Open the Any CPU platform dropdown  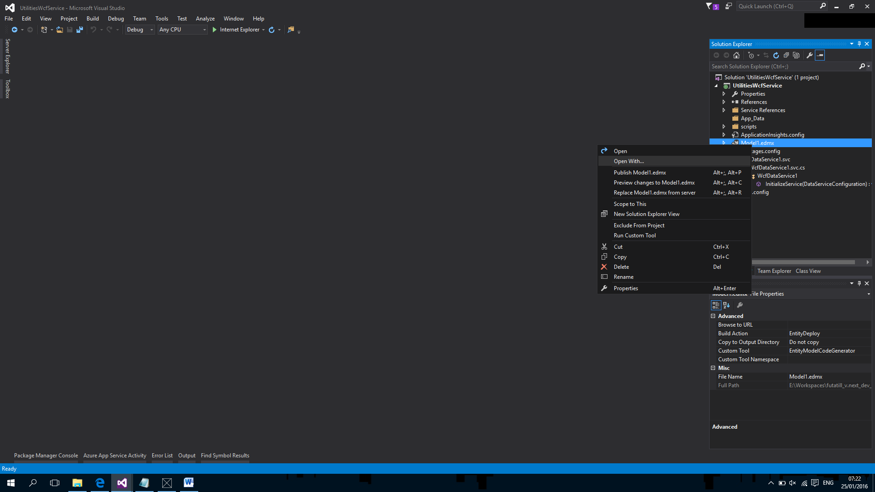(x=183, y=30)
